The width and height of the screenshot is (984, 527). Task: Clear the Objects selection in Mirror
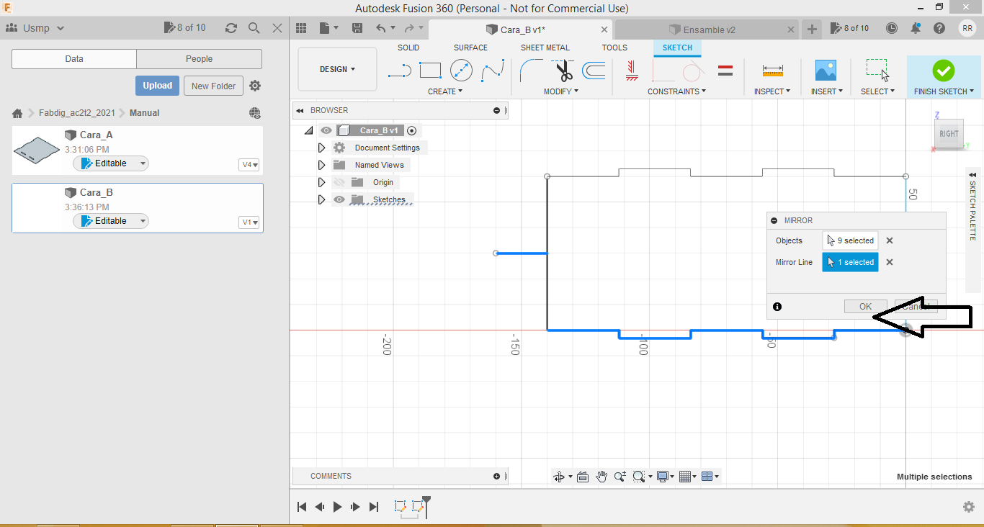[890, 241]
